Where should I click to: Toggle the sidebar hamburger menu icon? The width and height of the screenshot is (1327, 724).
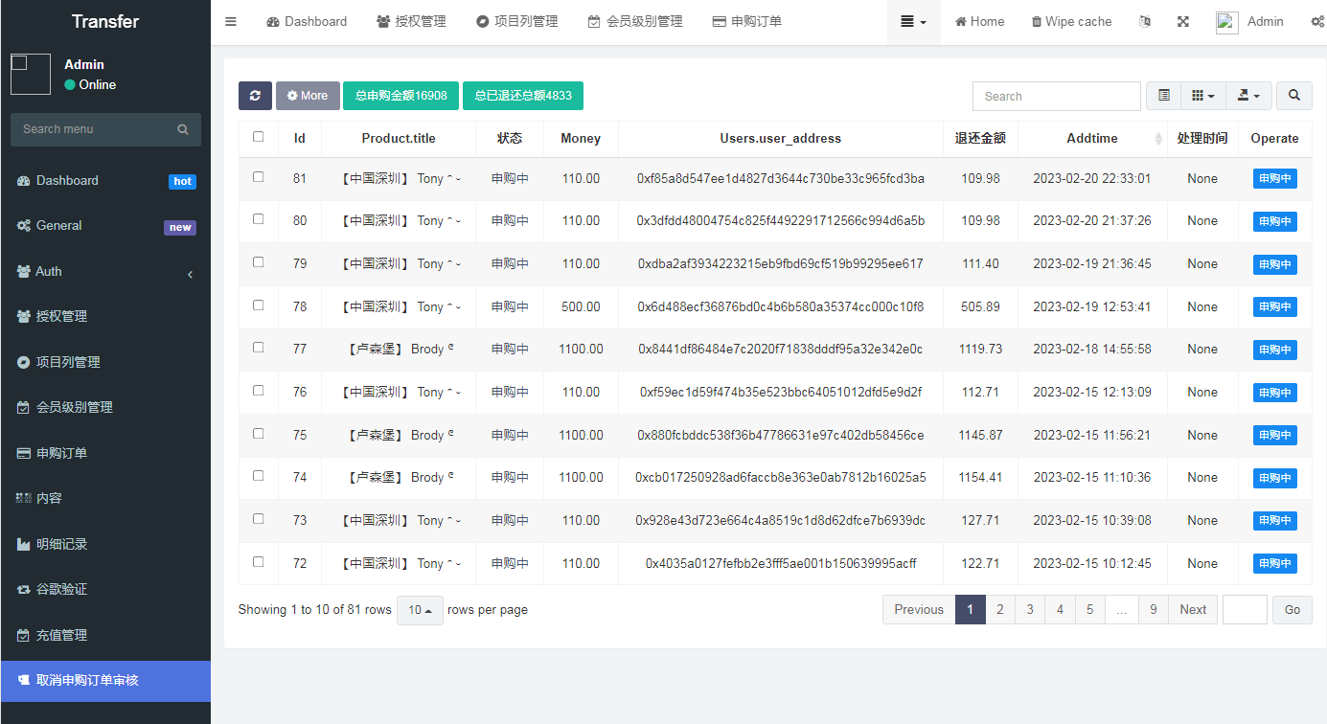231,21
